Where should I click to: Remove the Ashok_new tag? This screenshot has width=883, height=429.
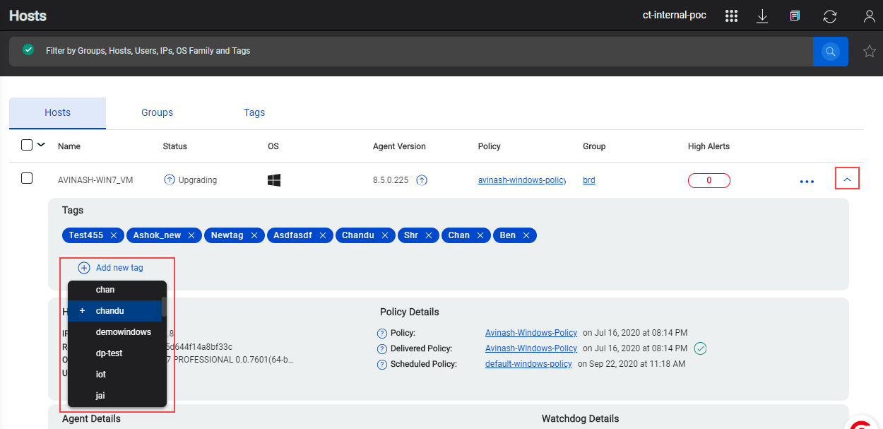point(191,235)
